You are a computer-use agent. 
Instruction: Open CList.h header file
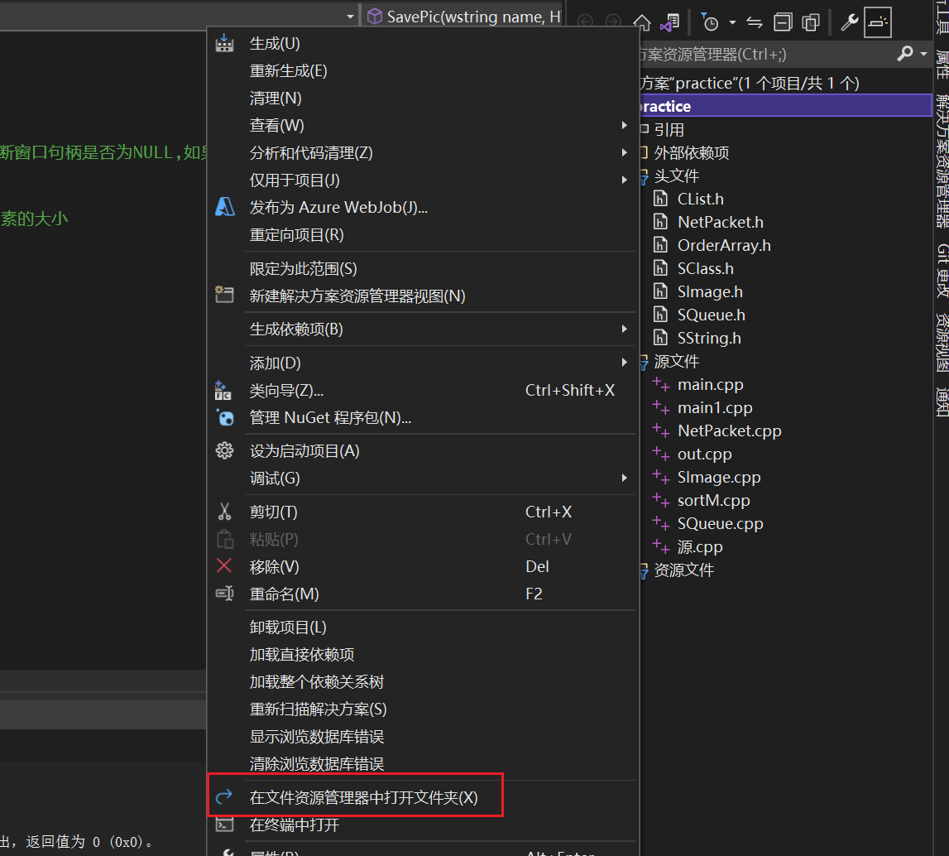tap(700, 200)
